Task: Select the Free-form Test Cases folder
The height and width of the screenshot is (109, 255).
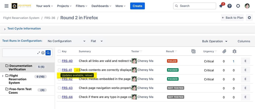Action: 20,91
